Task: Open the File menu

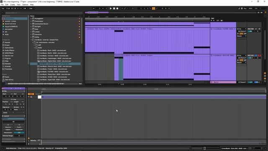Action: (x=2, y=5)
